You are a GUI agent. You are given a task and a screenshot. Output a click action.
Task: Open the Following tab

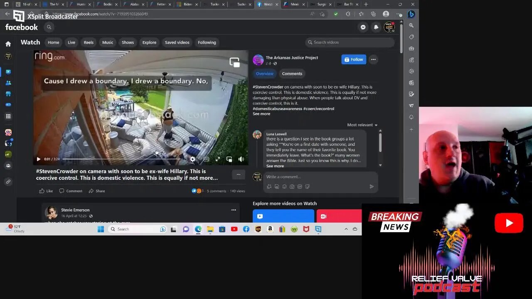207,42
